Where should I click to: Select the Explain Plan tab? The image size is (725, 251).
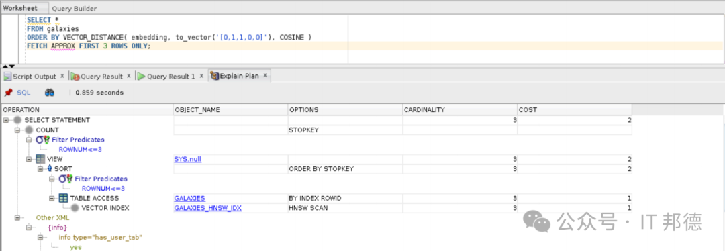coord(239,76)
